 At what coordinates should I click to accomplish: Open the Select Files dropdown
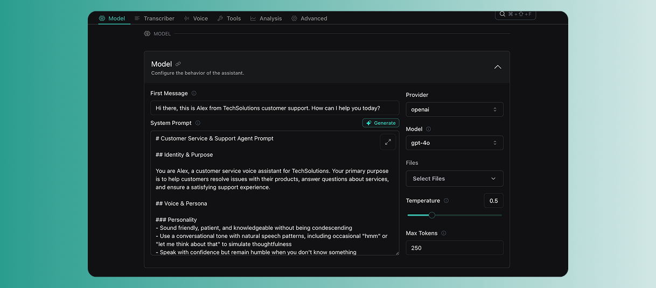[454, 179]
